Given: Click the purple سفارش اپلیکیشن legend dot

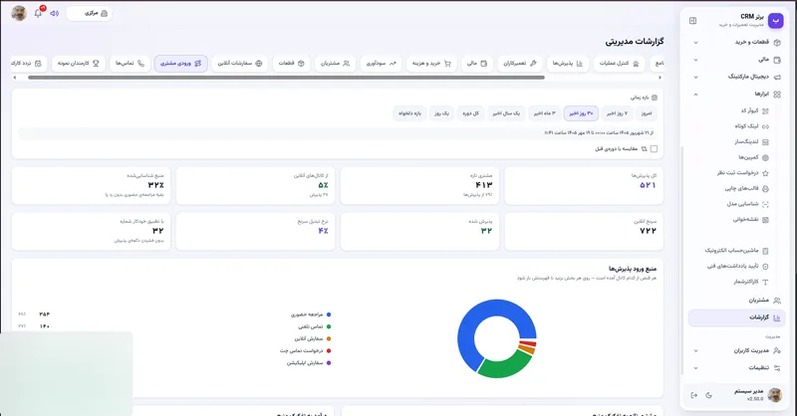Looking at the screenshot, I should pos(329,363).
